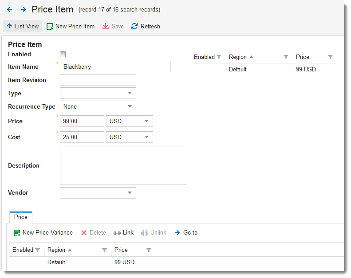The width and height of the screenshot is (351, 278).
Task: Click the Link chain icon
Action: click(117, 232)
